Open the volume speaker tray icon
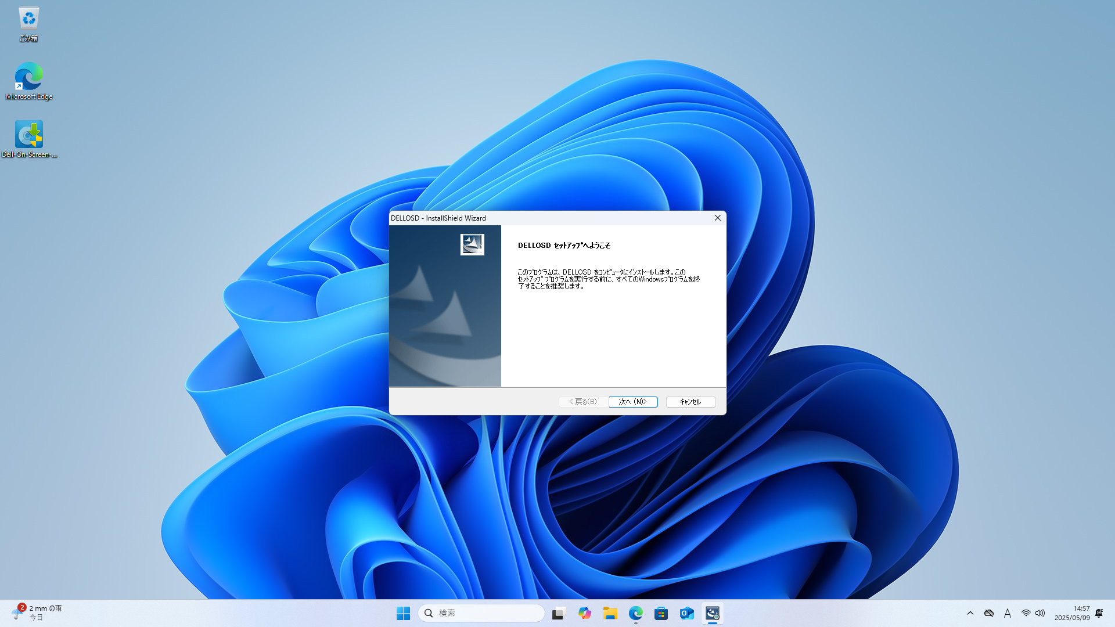 click(1040, 613)
